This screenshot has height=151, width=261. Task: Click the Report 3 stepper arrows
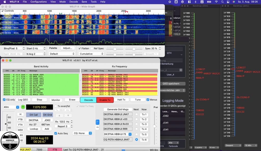(x=72, y=126)
